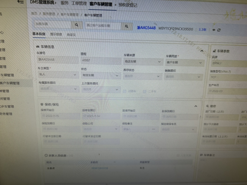Click search icon for 通过客户加载车辆
Viewport: 247px width, 185px height.
coord(126,26)
